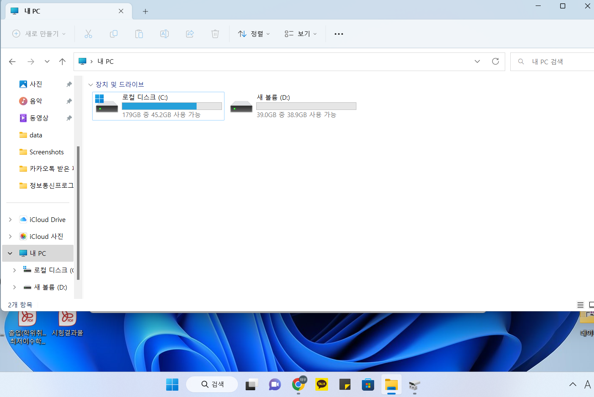Open the last taskbar app icon
This screenshot has height=397, width=594.
tap(414, 385)
